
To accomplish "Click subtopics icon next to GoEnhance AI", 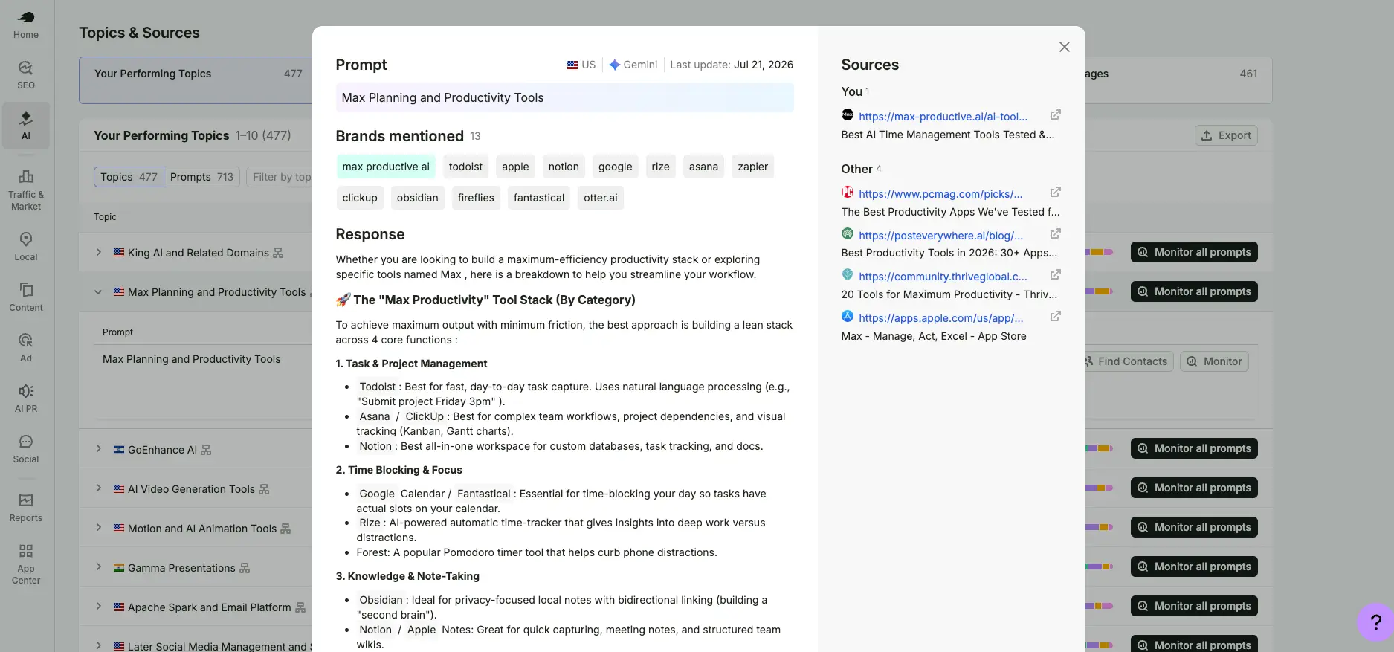I will [x=206, y=450].
